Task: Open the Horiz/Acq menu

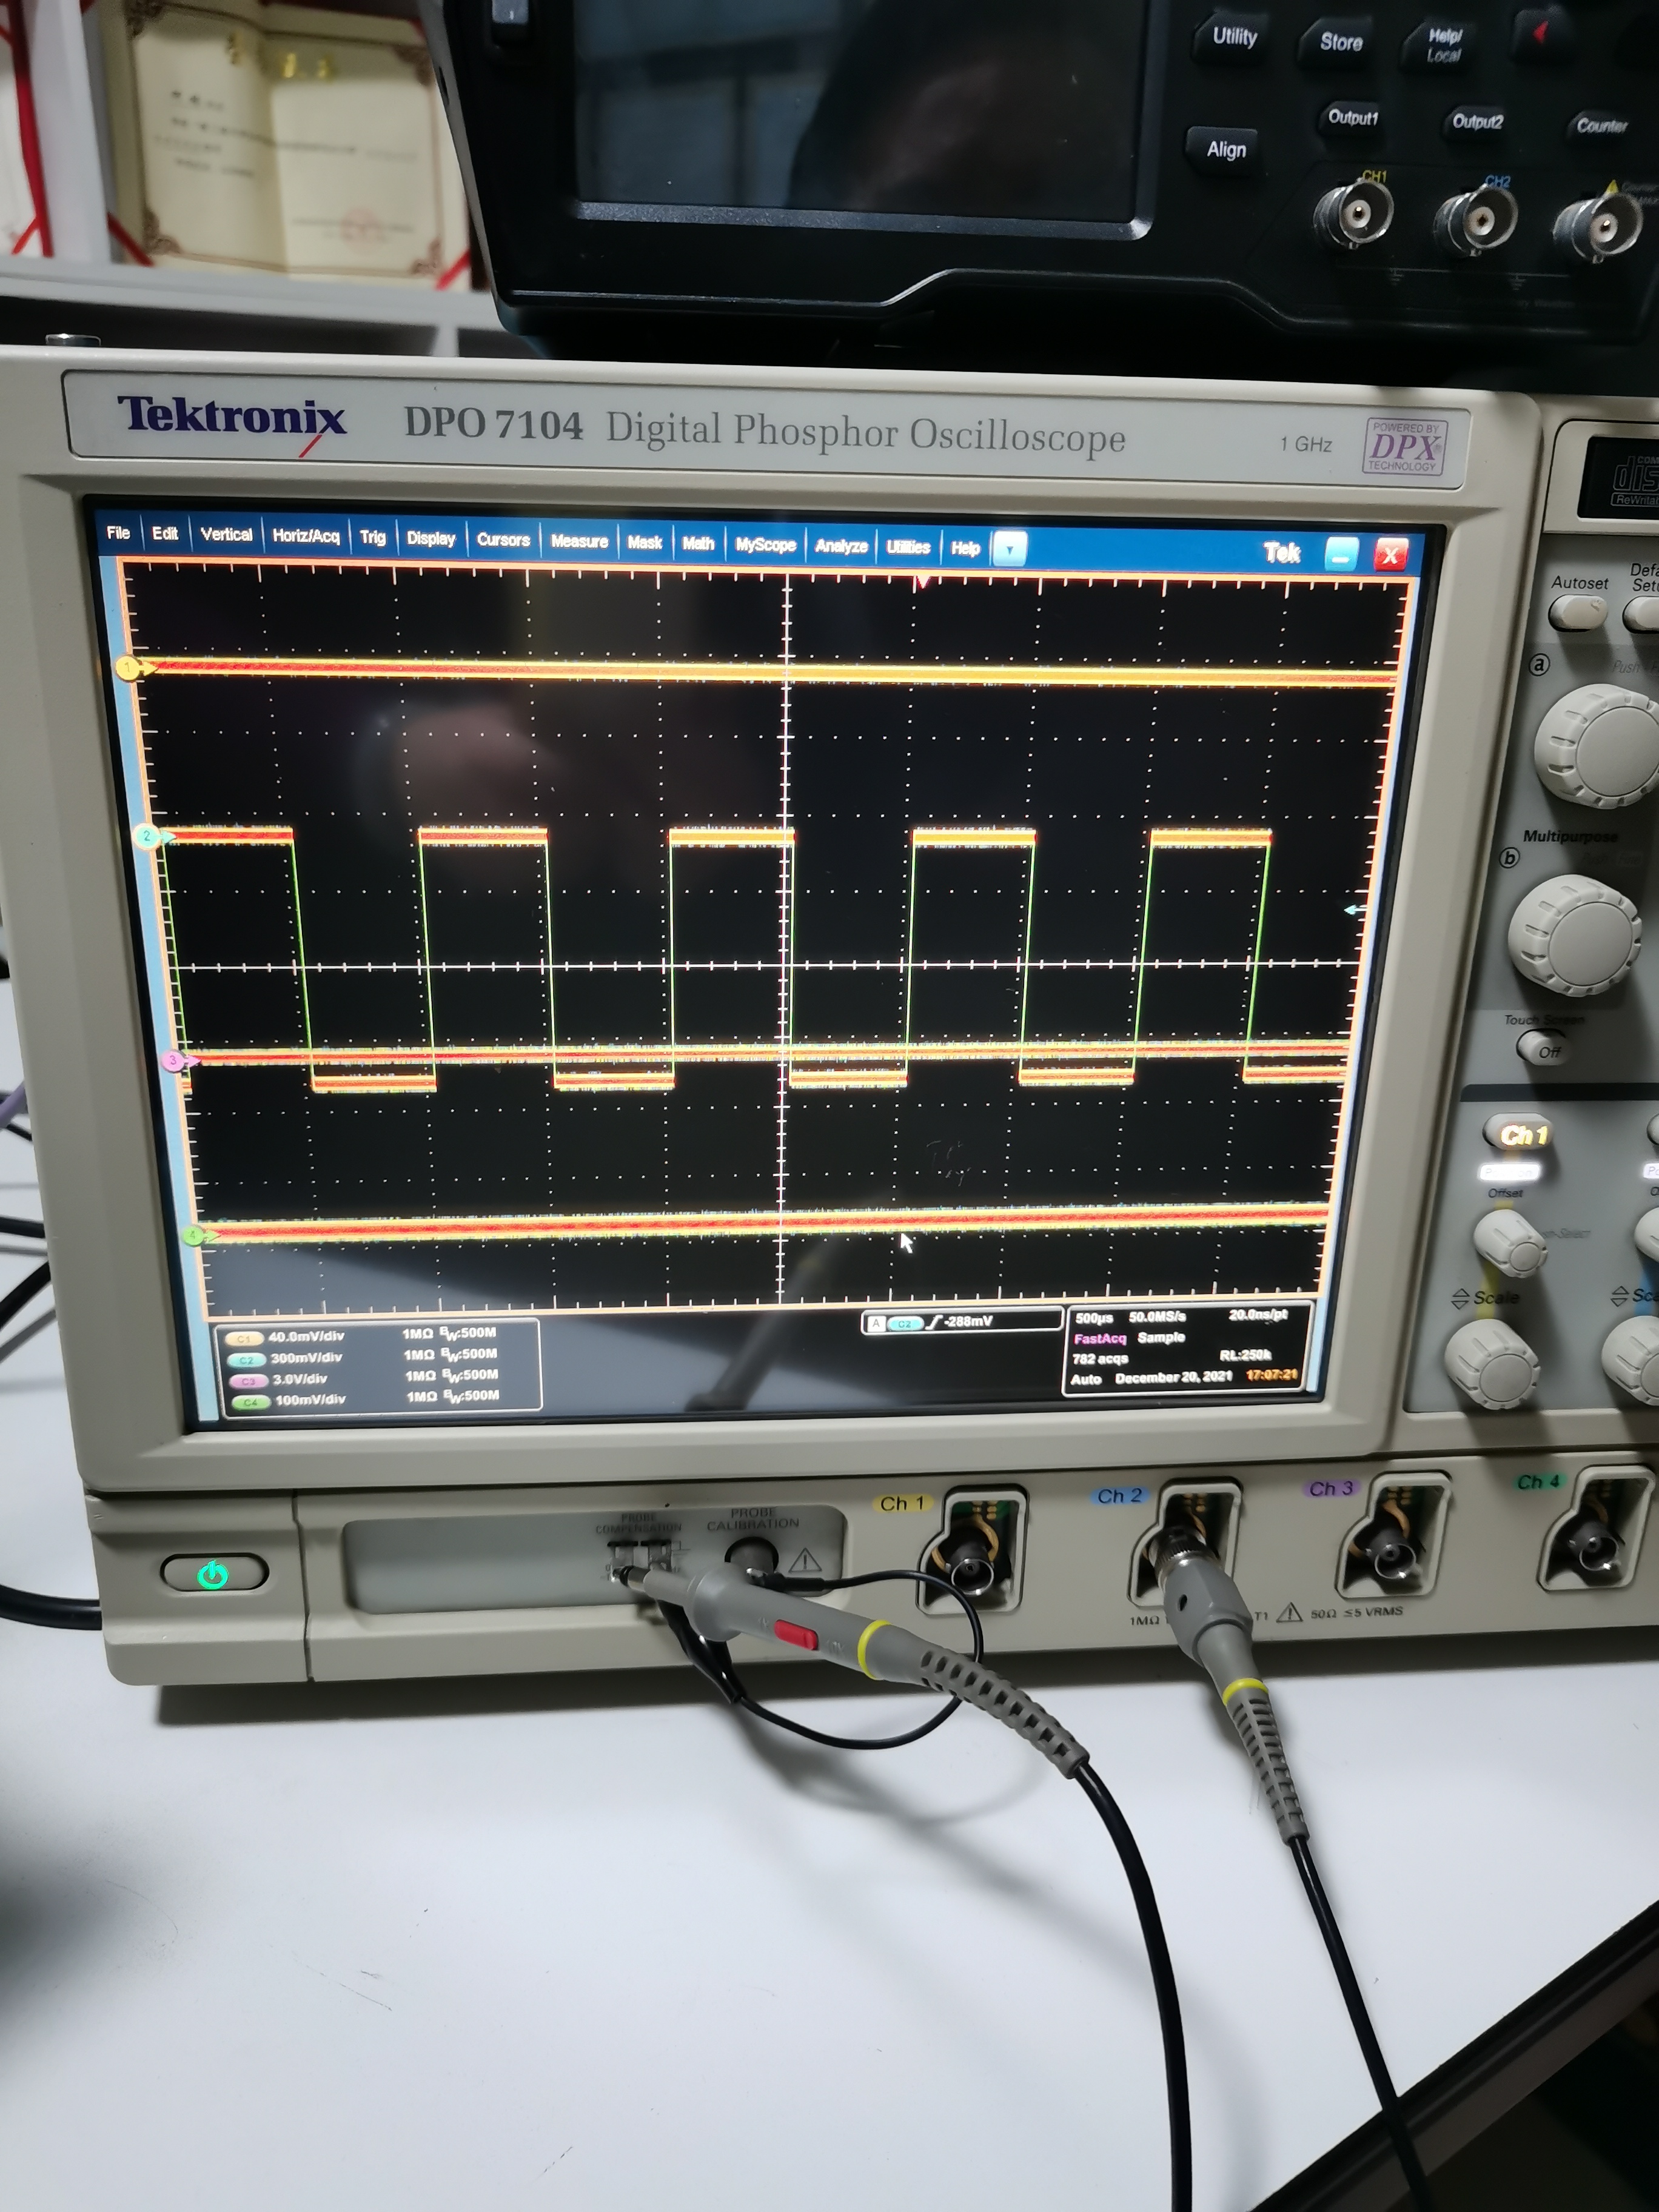Action: pyautogui.click(x=305, y=536)
